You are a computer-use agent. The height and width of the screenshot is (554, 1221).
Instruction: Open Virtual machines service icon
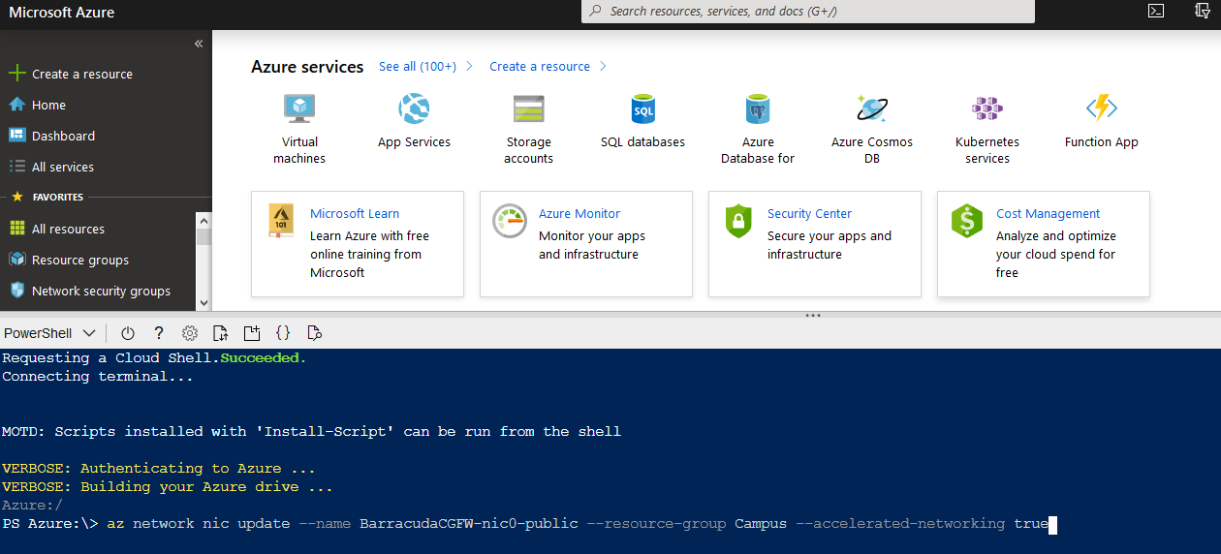click(x=299, y=108)
